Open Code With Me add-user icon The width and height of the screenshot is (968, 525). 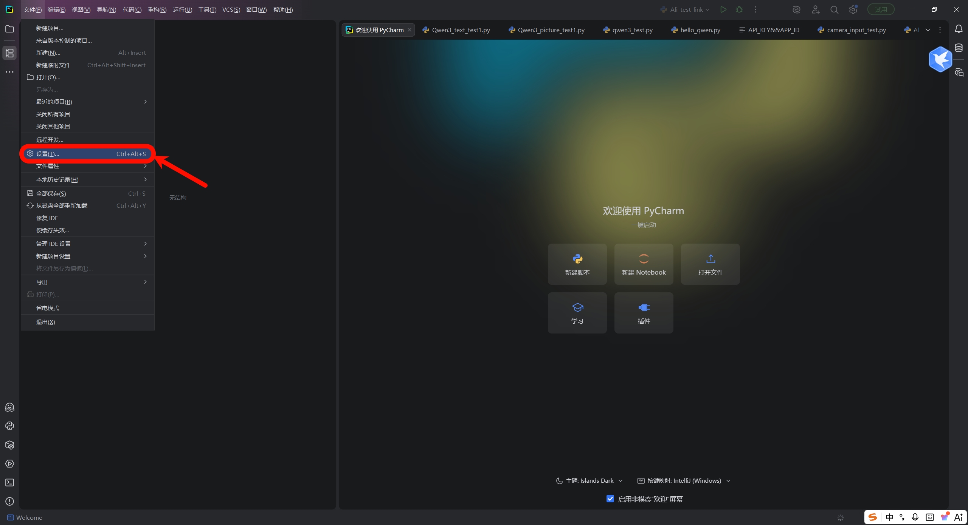point(816,9)
